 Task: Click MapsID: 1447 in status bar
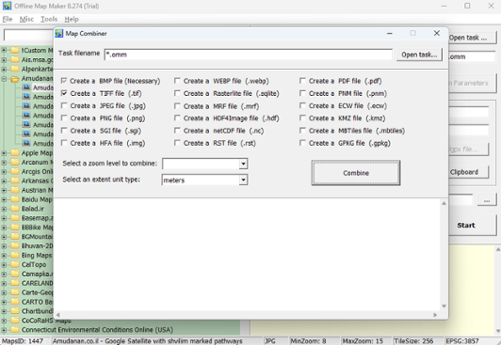(x=23, y=341)
